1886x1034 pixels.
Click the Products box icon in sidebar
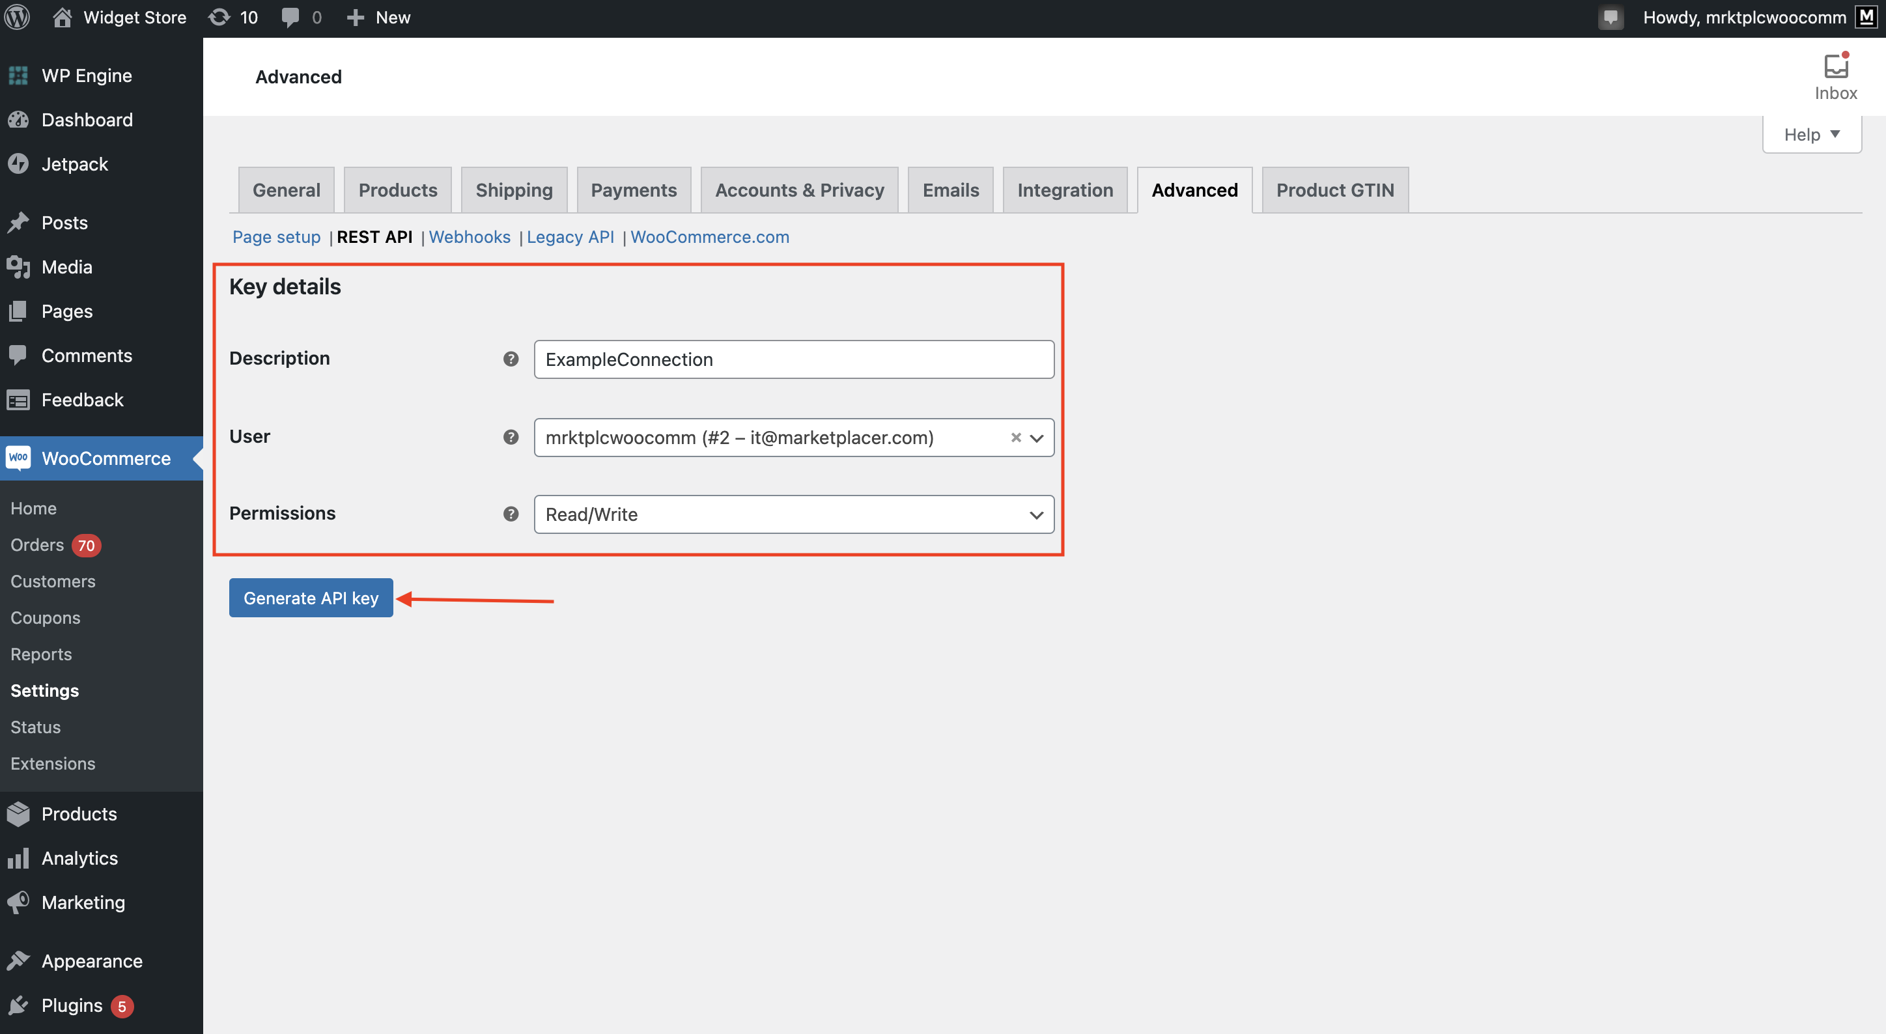[x=18, y=814]
